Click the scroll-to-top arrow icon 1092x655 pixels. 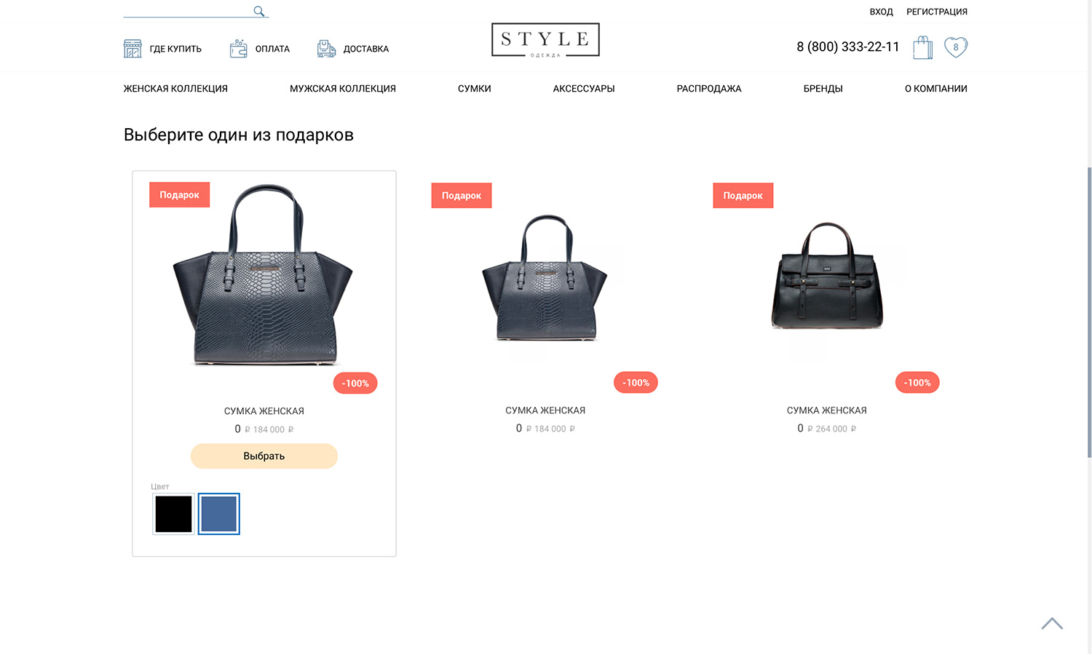[x=1052, y=624]
